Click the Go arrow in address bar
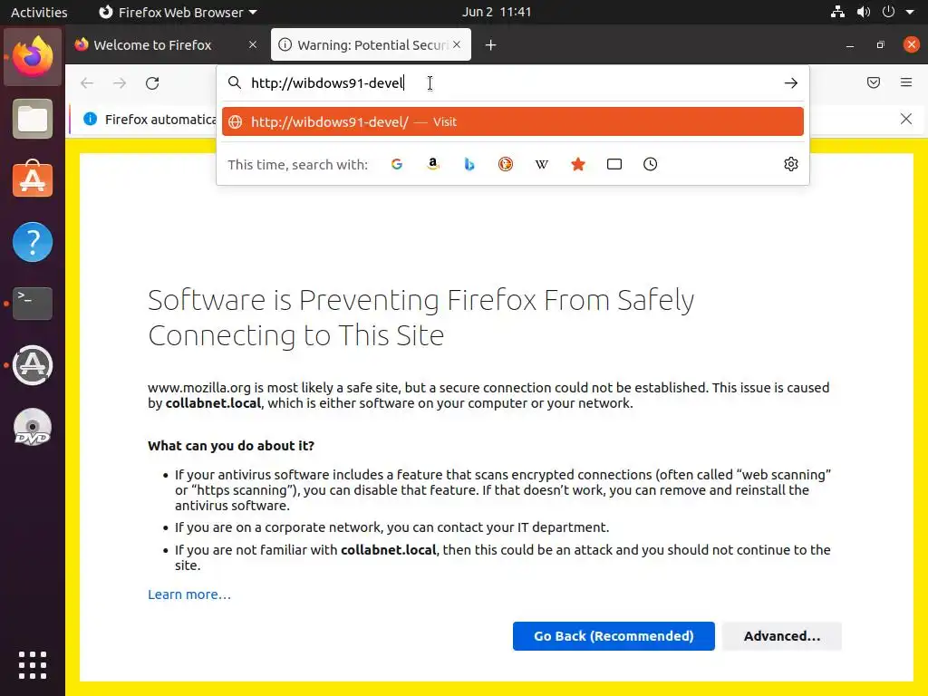928x696 pixels. 791,83
